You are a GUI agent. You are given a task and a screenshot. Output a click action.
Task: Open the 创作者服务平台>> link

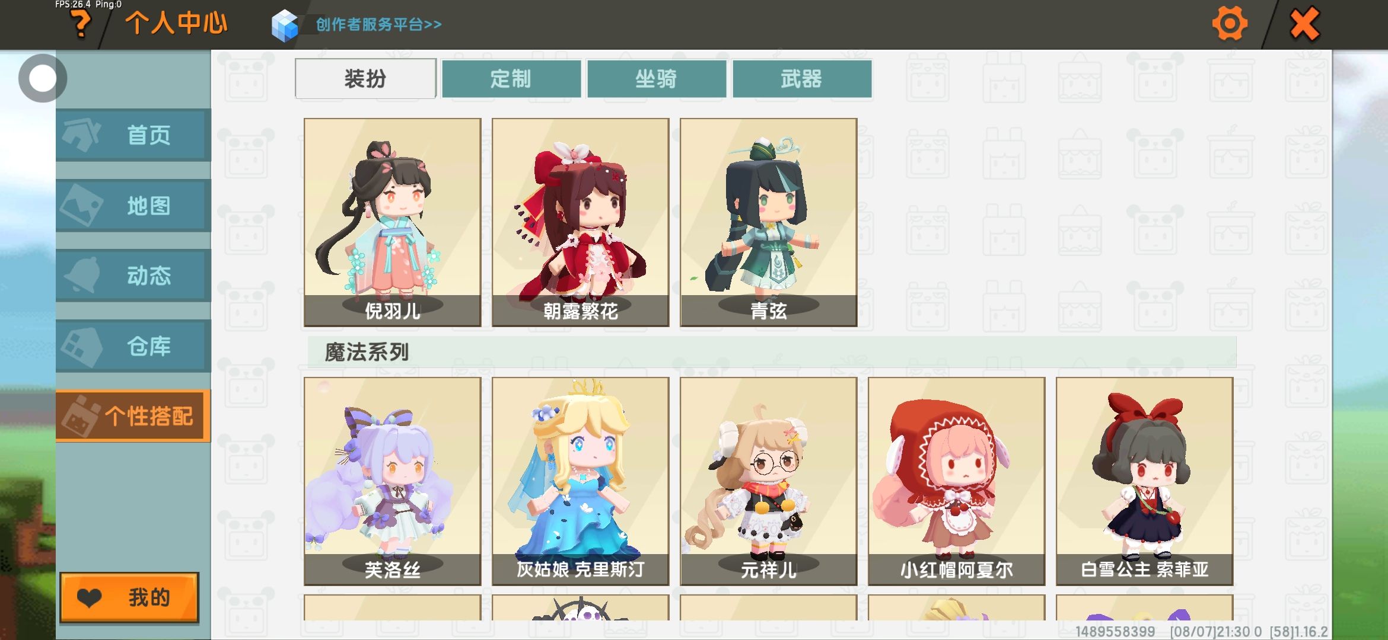[378, 24]
